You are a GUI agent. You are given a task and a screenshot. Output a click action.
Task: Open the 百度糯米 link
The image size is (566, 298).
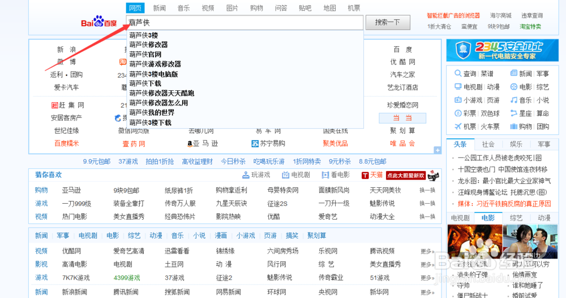(x=66, y=143)
